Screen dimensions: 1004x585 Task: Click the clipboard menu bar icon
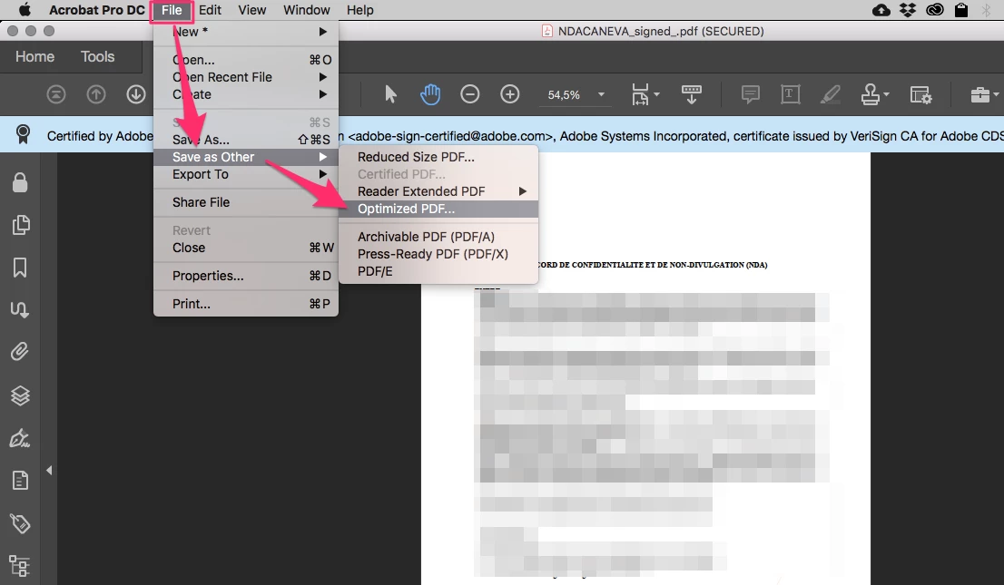(960, 10)
